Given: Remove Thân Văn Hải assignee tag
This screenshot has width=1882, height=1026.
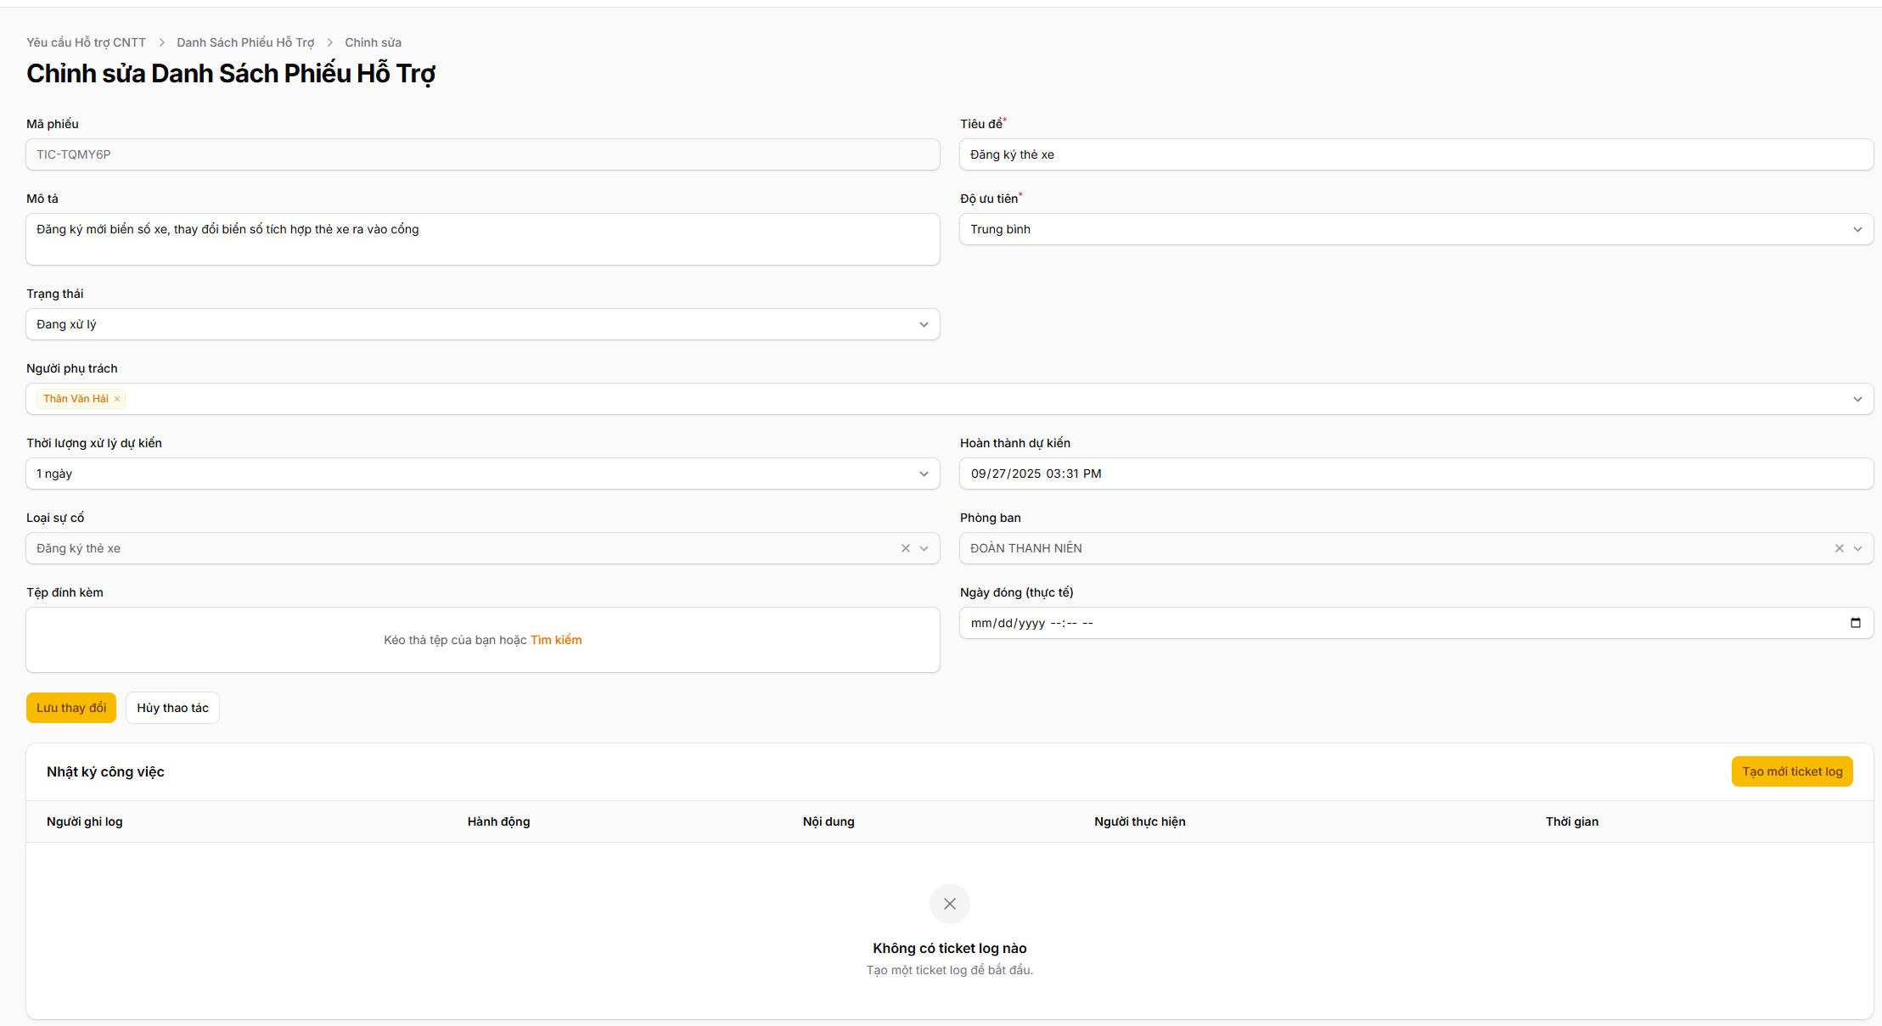Looking at the screenshot, I should [x=117, y=399].
